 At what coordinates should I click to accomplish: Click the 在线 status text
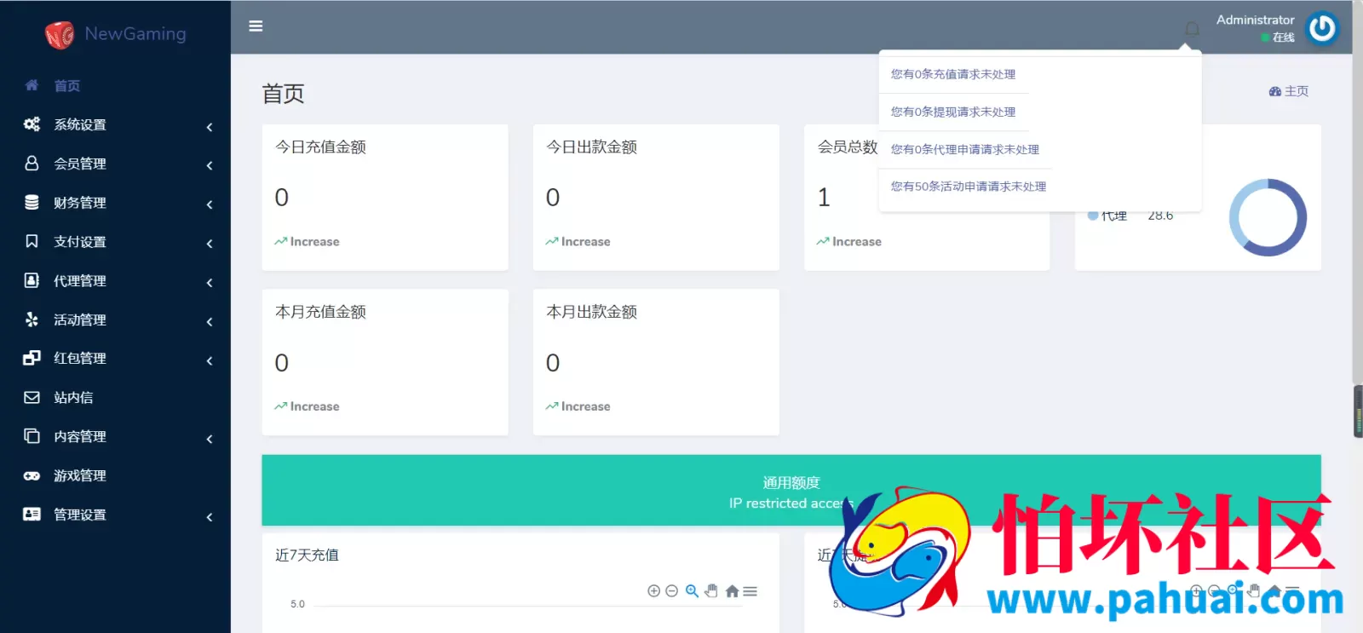pyautogui.click(x=1283, y=37)
